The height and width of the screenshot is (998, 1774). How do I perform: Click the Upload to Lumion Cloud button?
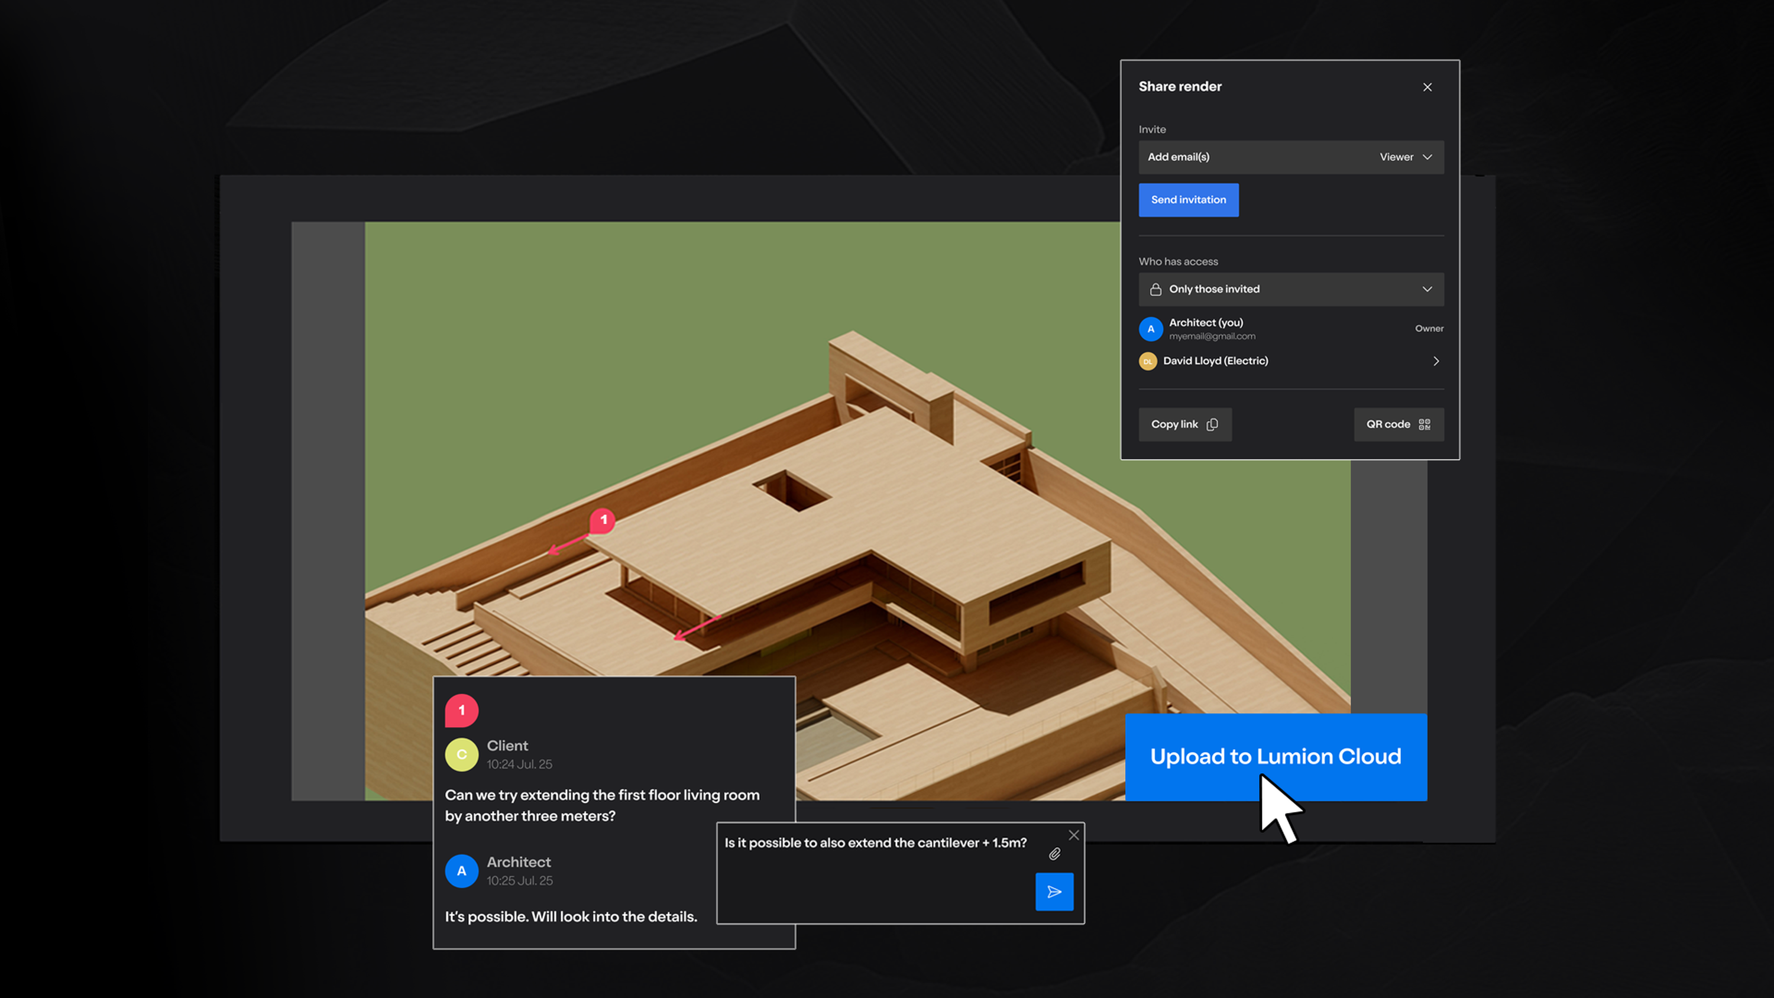click(x=1276, y=756)
